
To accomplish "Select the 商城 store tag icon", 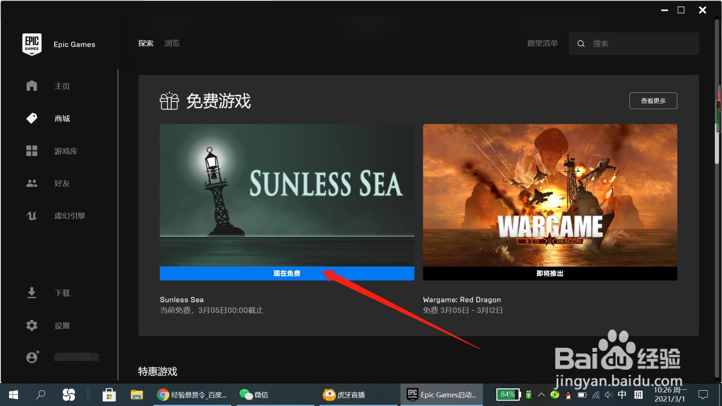I will click(32, 118).
